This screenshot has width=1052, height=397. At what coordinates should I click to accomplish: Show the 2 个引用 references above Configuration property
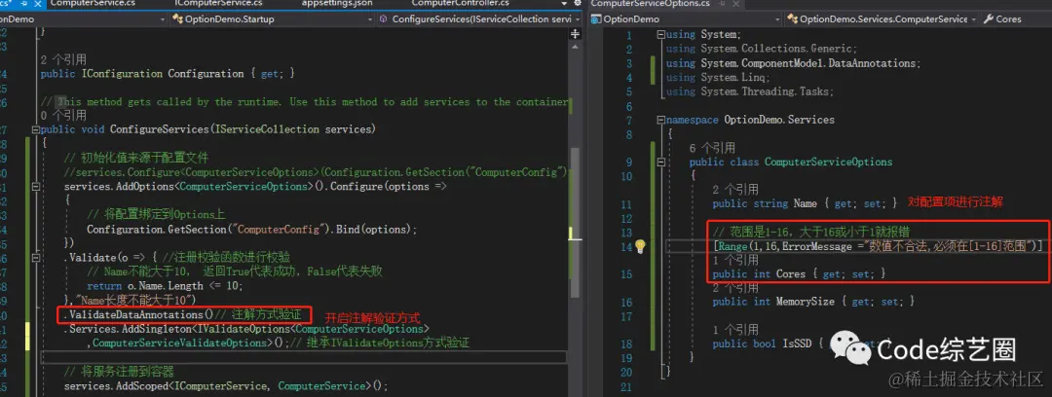63,59
